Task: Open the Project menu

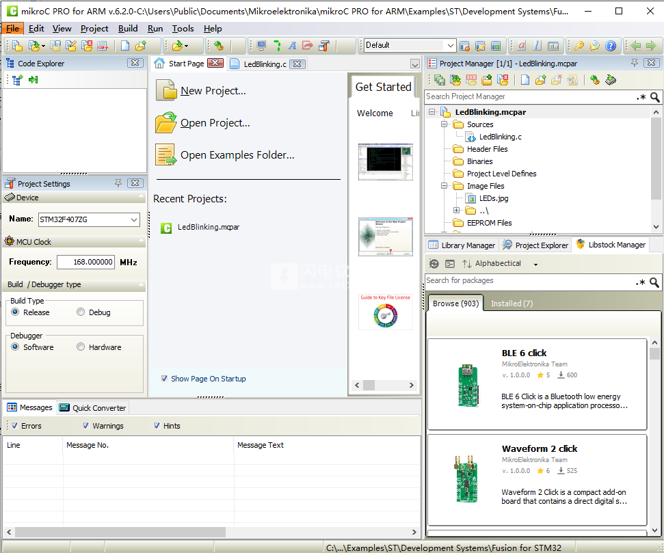Action: (x=94, y=29)
